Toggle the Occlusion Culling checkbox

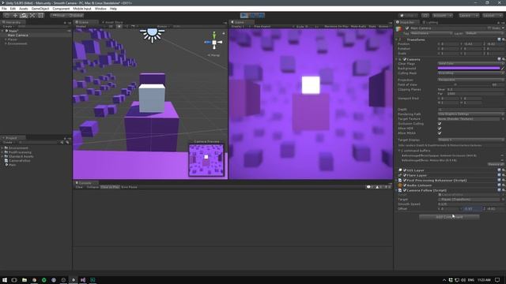(x=440, y=124)
